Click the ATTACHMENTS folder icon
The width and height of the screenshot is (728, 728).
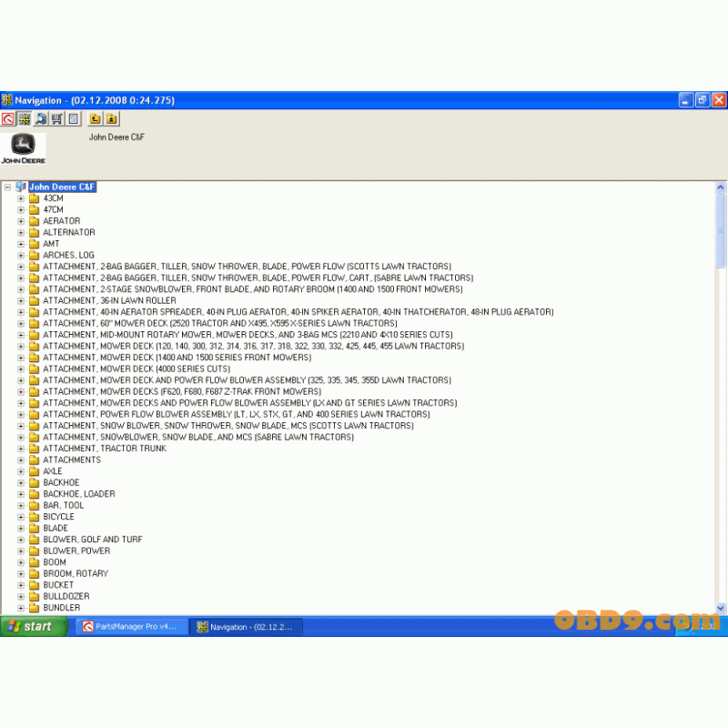pyautogui.click(x=34, y=460)
